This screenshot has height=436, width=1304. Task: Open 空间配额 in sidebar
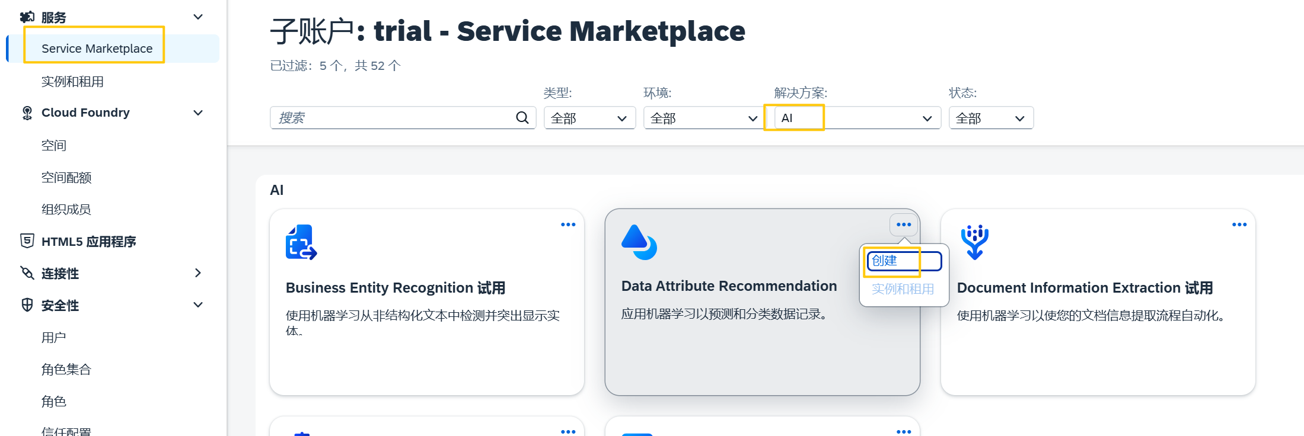[x=66, y=177]
